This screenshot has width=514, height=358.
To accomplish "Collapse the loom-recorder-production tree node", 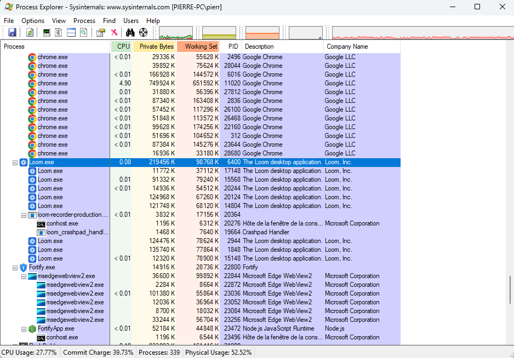I will pos(24,215).
